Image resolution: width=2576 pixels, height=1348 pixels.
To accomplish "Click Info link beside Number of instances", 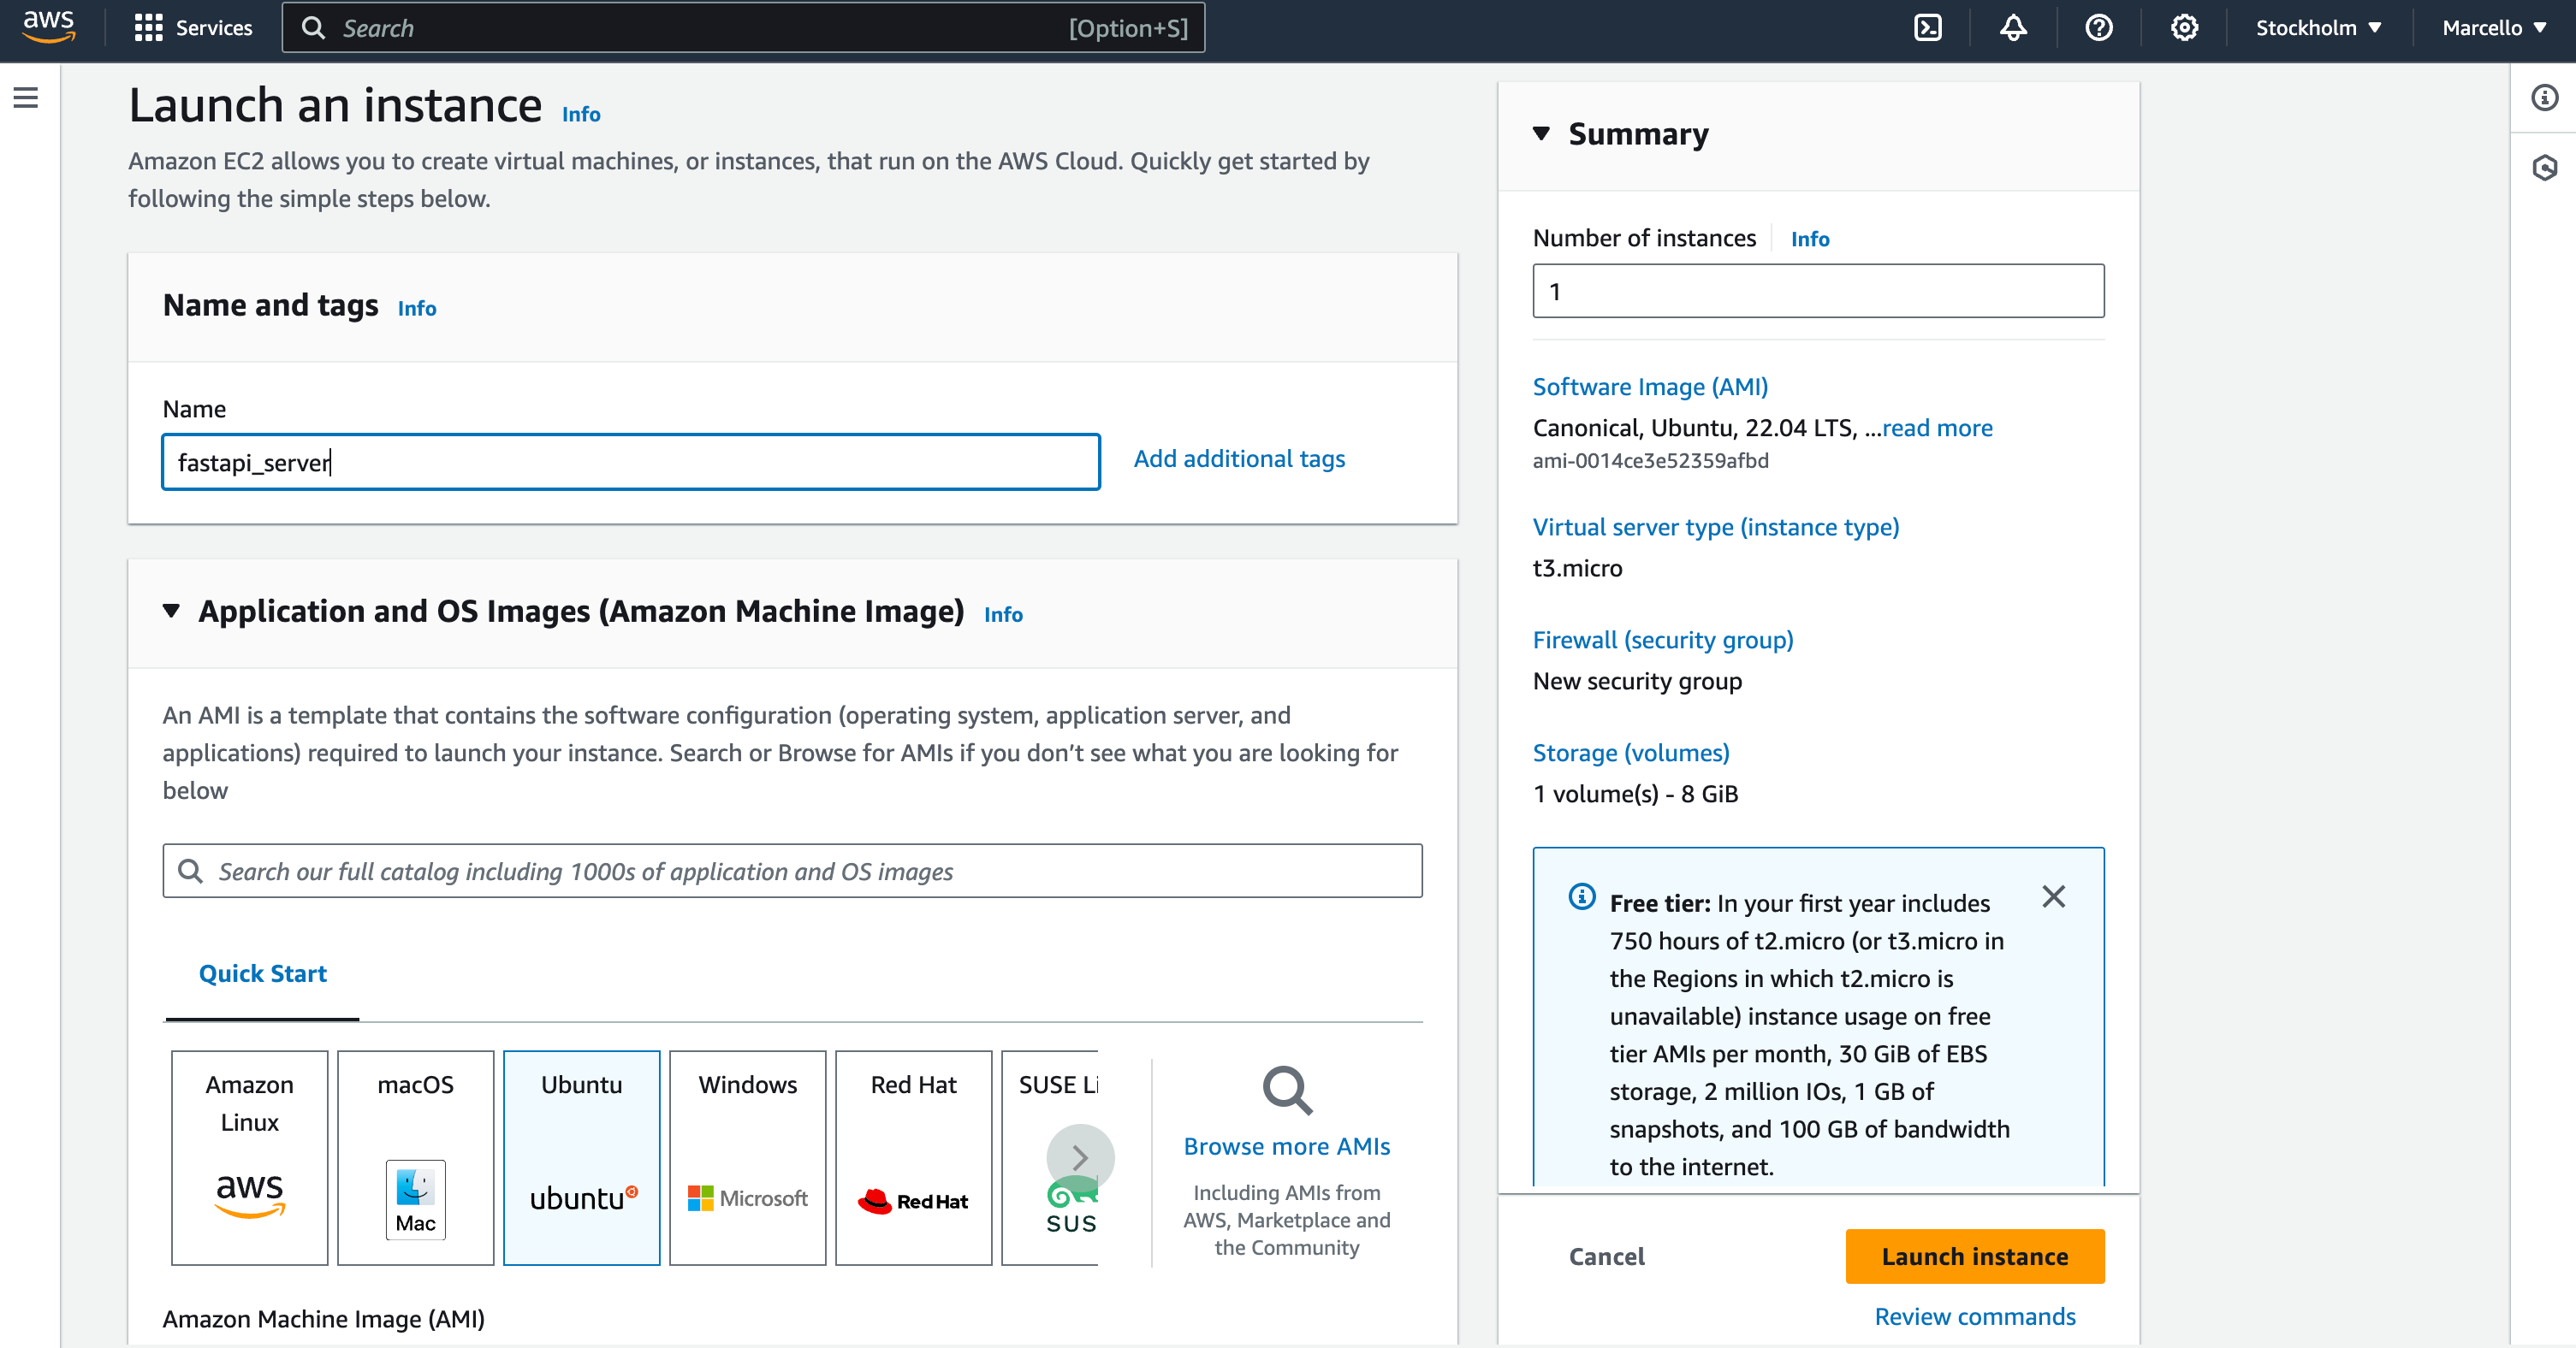I will point(1810,239).
